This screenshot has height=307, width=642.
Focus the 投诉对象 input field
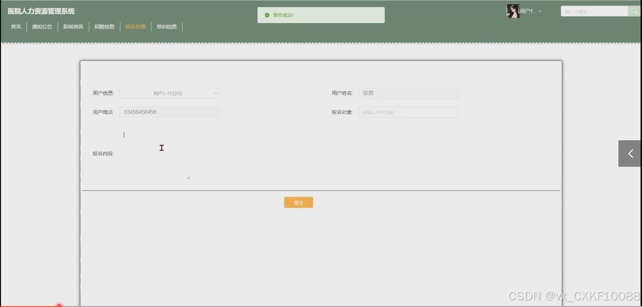tap(409, 112)
